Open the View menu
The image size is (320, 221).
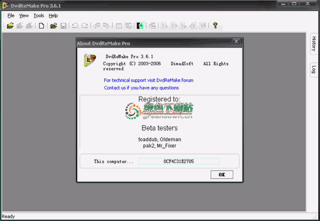click(24, 16)
